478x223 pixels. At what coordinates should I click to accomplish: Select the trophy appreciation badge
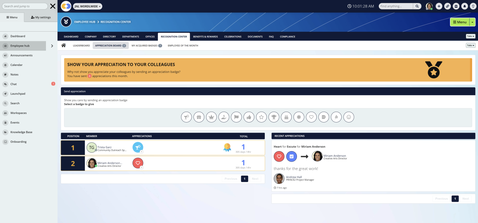tap(274, 117)
